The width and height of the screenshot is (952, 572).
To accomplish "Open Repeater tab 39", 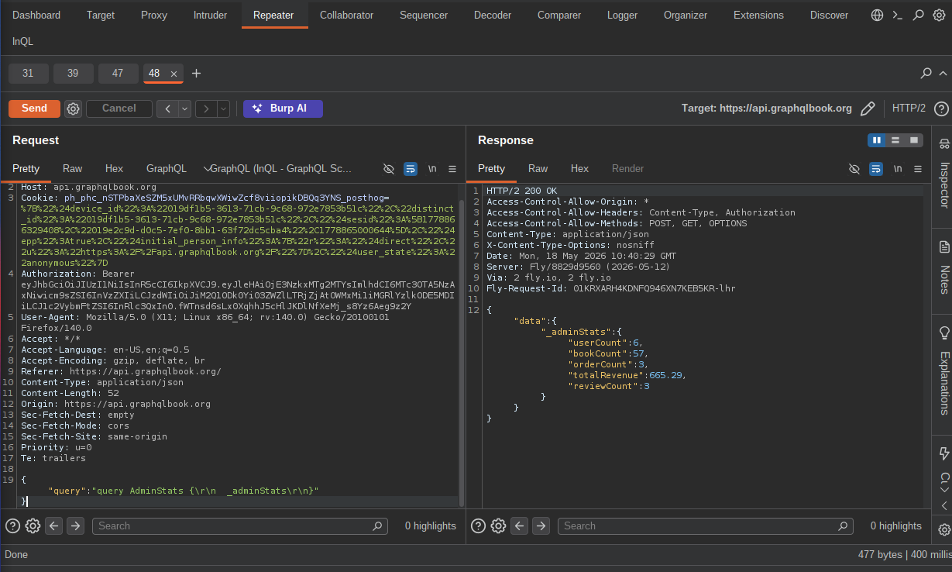I will click(73, 74).
